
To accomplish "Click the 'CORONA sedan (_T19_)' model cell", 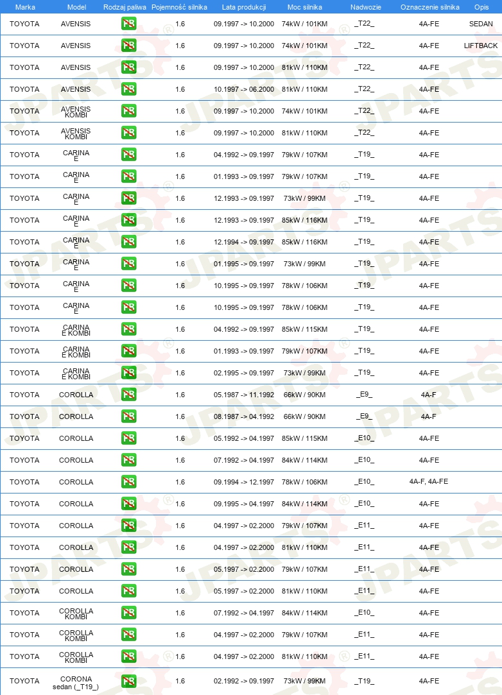I will (76, 683).
